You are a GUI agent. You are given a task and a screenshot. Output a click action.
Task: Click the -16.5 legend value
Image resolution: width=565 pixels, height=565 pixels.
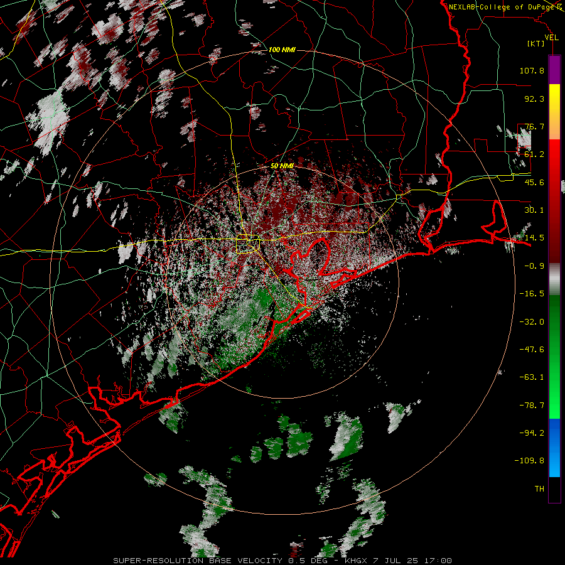tap(532, 294)
